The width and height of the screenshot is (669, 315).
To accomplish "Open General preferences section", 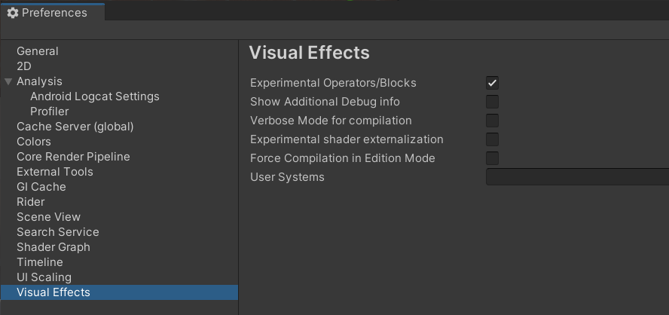I will pos(38,51).
